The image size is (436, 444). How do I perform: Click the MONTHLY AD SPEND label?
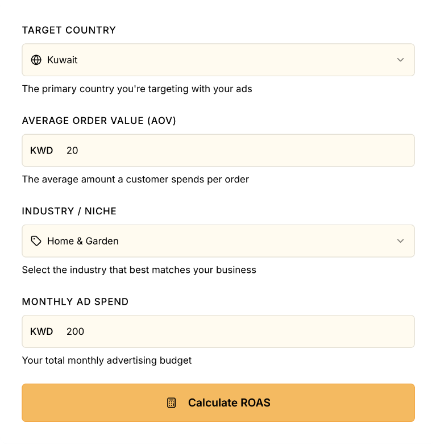75,301
